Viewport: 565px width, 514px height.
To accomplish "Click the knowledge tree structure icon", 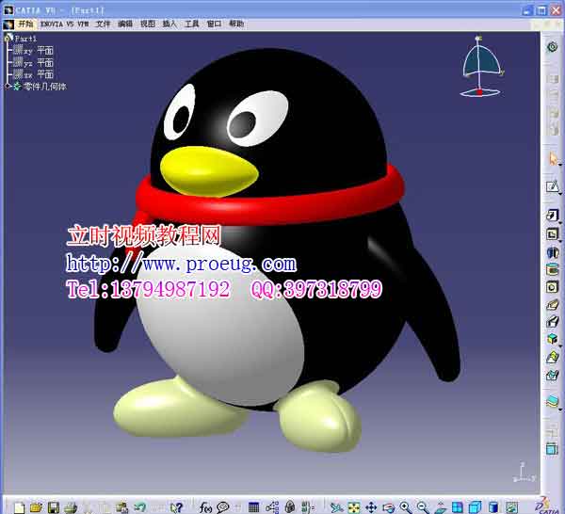I will coord(272,507).
